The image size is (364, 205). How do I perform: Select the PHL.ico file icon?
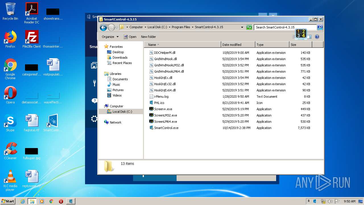pos(151,103)
